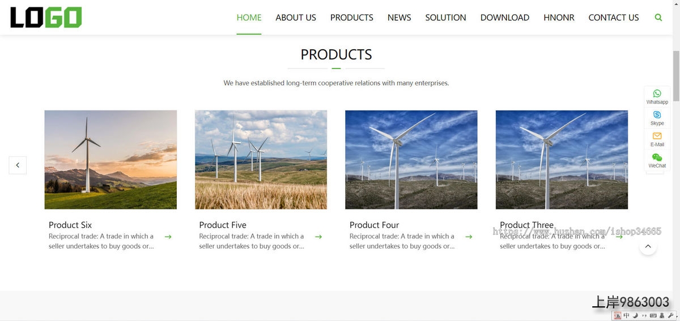The height and width of the screenshot is (321, 680).
Task: Click the green arrow beside Product Six
Action: pyautogui.click(x=168, y=237)
